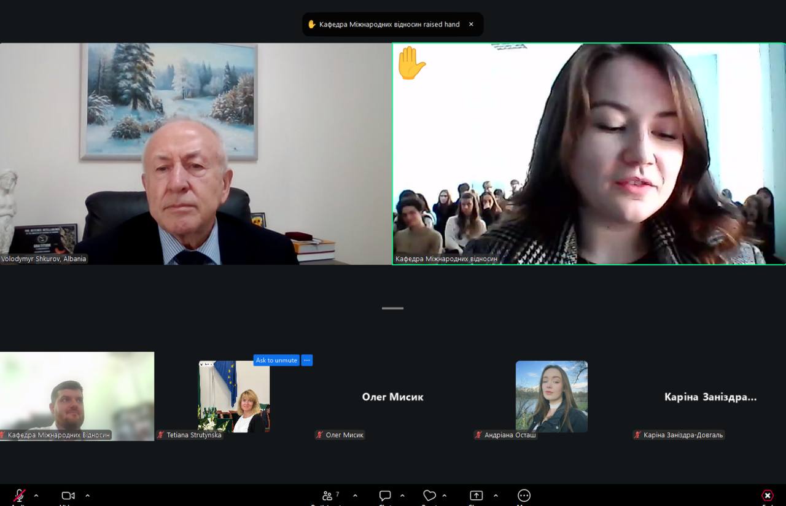Expand share screen options chevron
The width and height of the screenshot is (786, 506).
click(496, 496)
